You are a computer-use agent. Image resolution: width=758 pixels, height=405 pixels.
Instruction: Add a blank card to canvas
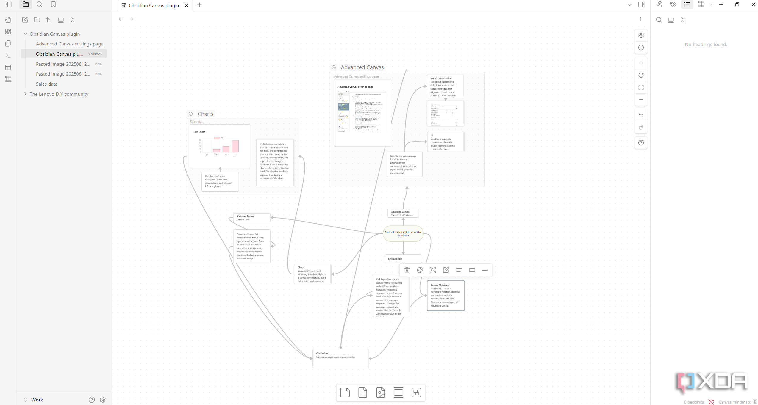pos(345,393)
